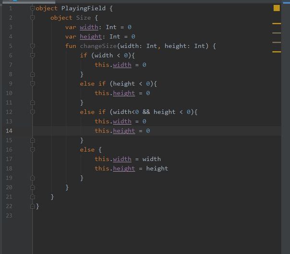290x254 pixels.
Task: Click line number 14 in the gutter
Action: pos(9,131)
